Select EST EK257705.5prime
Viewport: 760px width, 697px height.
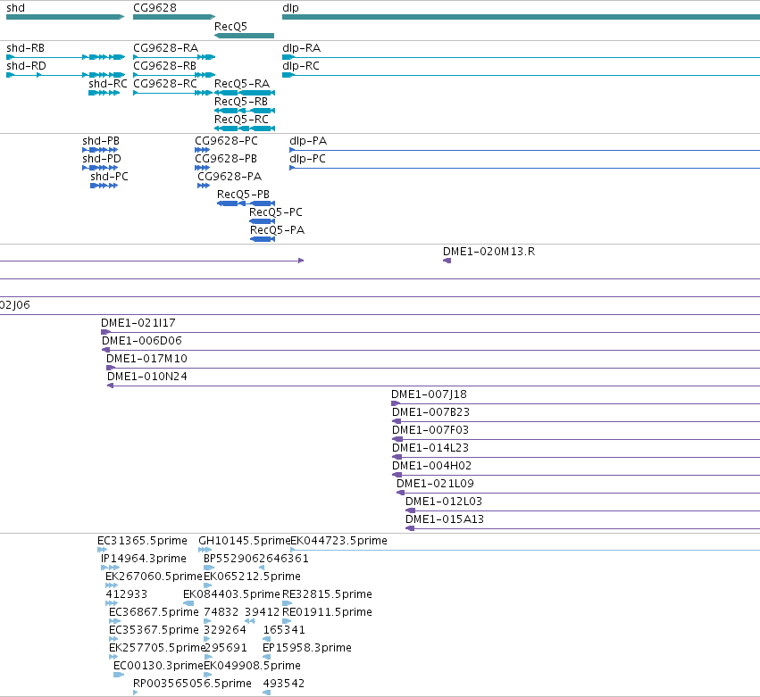click(157, 649)
